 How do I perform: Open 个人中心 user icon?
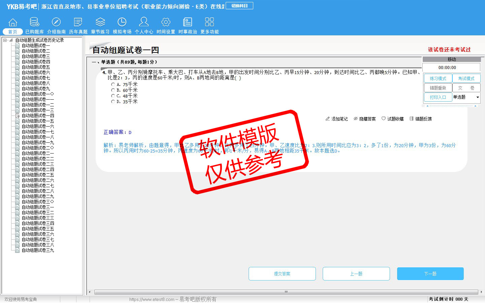pos(144,22)
